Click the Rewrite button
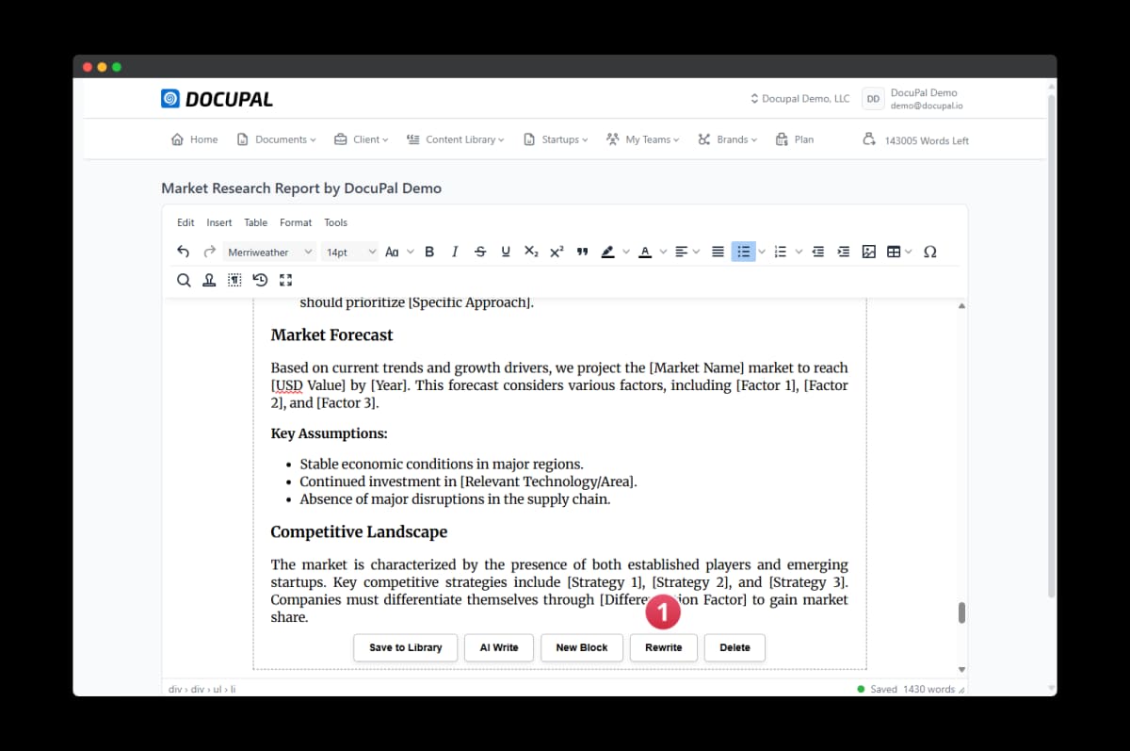The image size is (1130, 751). pos(663,647)
